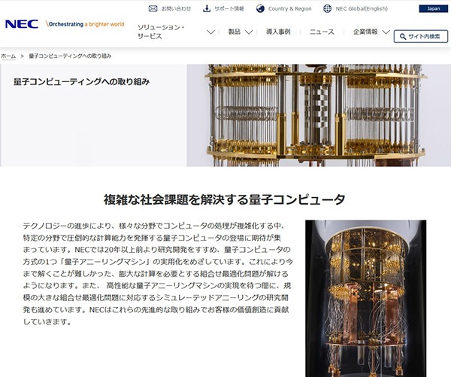
Task: Open ソリューション・サービス menu
Action: (x=161, y=32)
